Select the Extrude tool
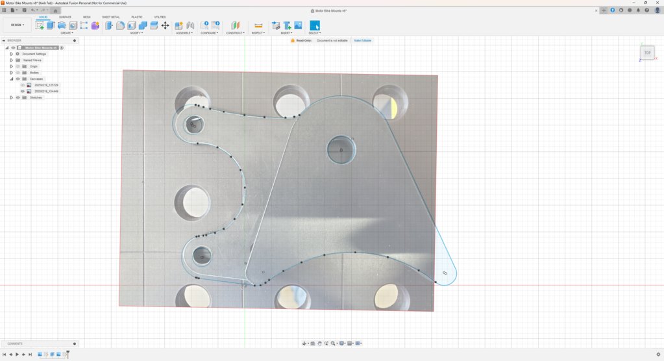 [51, 25]
